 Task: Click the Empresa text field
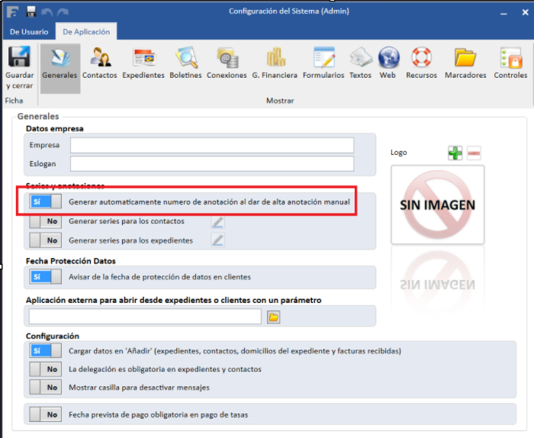point(212,145)
